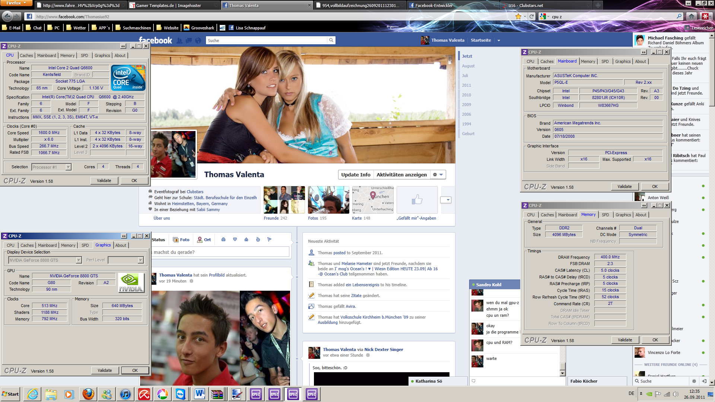715x402 pixels.
Task: Open Windows Media Player taskbar icon
Action: point(69,394)
